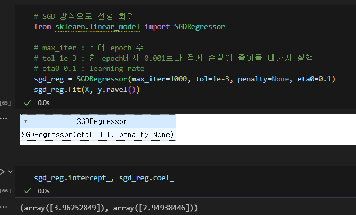This screenshot has width=356, height=215.
Task: Click the array([2.94938446]) output value
Action: click(x=154, y=208)
